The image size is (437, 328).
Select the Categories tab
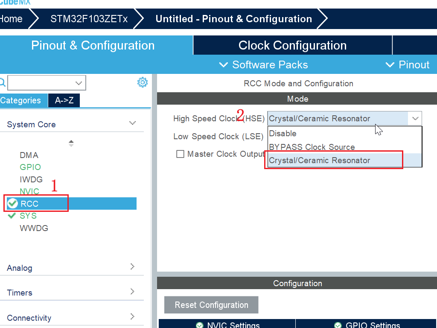(x=24, y=100)
